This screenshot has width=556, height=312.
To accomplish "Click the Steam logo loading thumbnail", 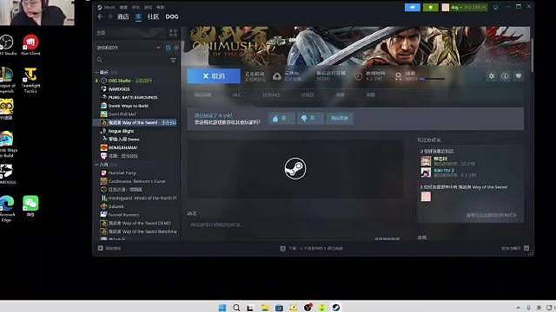I will pyautogui.click(x=295, y=168).
